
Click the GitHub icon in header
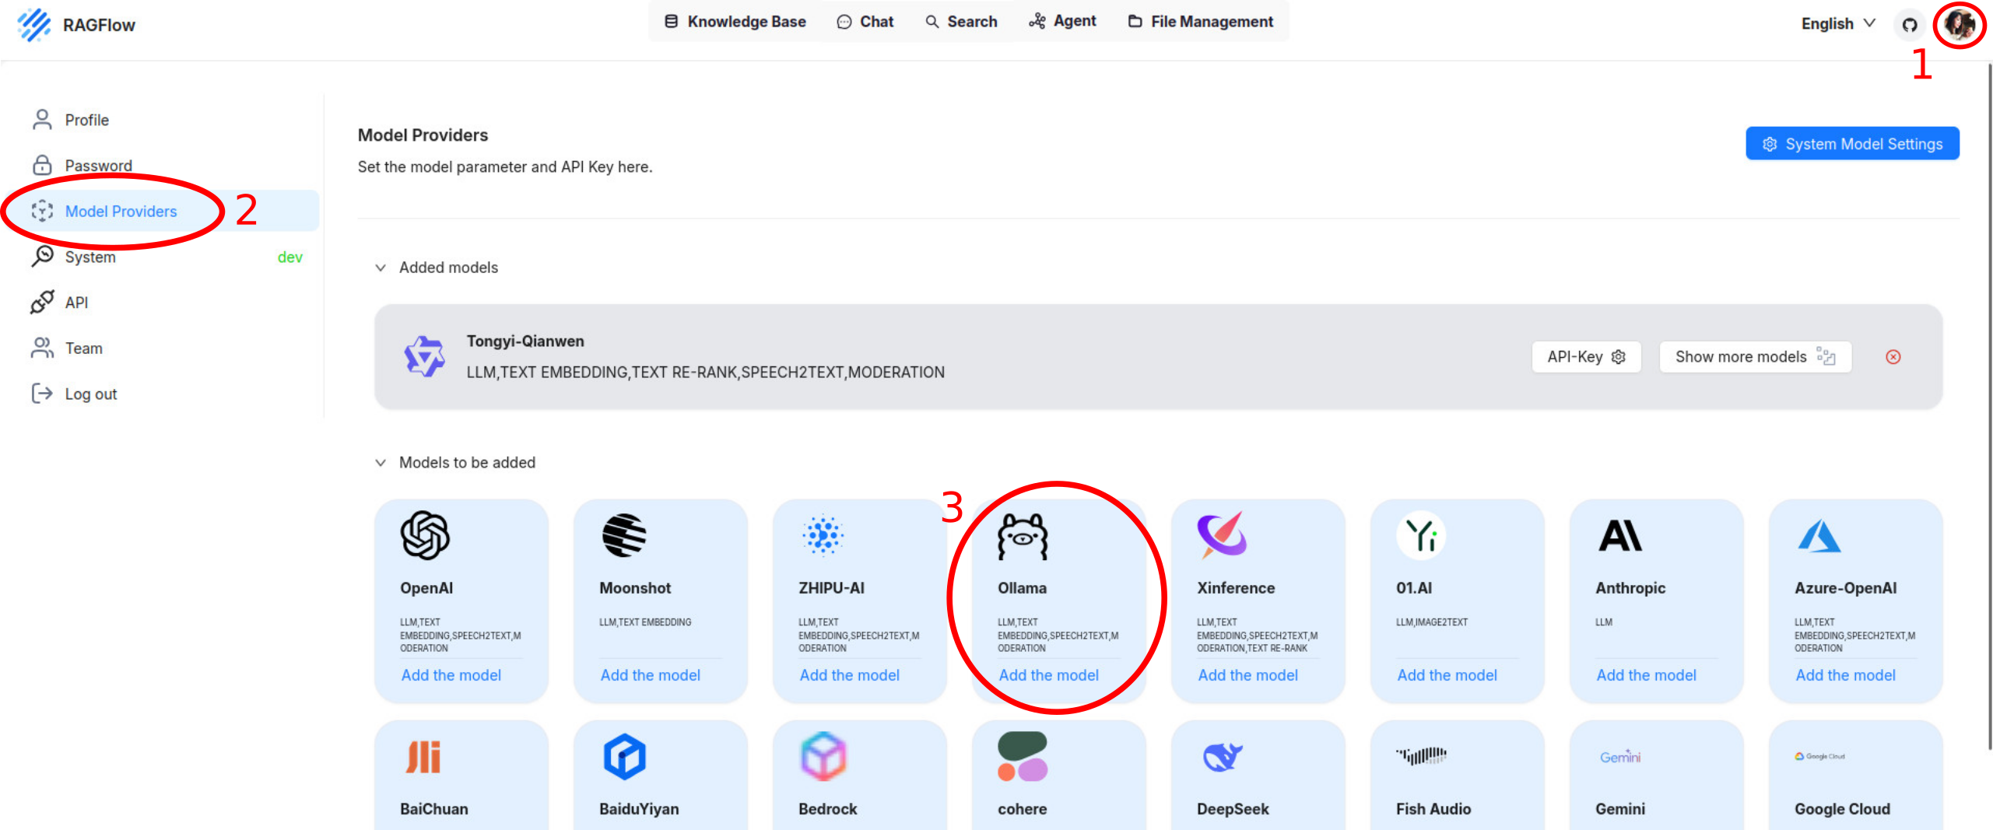pos(1909,25)
